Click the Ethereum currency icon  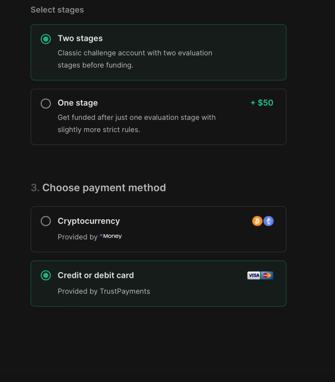tap(268, 221)
